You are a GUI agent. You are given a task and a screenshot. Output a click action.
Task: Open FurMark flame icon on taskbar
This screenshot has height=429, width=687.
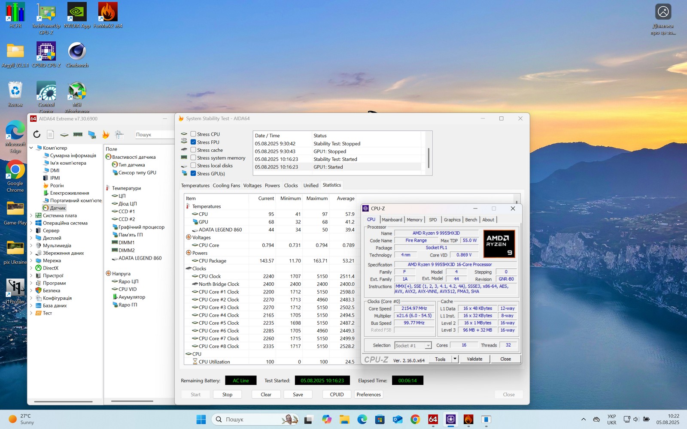click(x=468, y=419)
